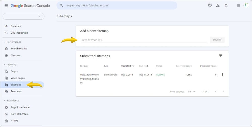Click the Overview home icon
252x127 pixels.
[x=6, y=26]
